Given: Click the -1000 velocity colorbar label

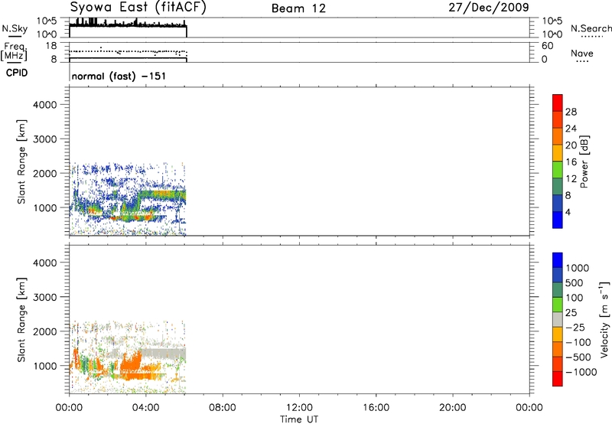Looking at the screenshot, I should coord(581,372).
